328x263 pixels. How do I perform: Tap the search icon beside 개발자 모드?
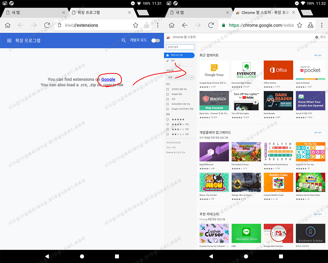pos(124,40)
